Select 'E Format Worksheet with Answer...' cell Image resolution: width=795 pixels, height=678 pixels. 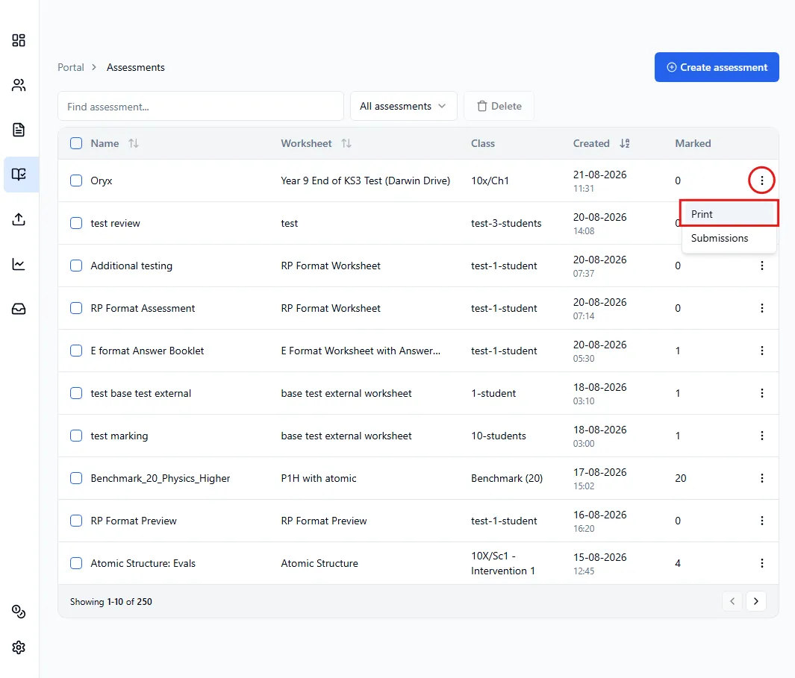(361, 351)
